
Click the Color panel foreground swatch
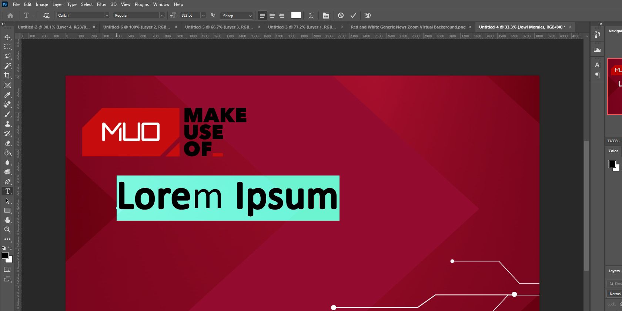pos(612,164)
